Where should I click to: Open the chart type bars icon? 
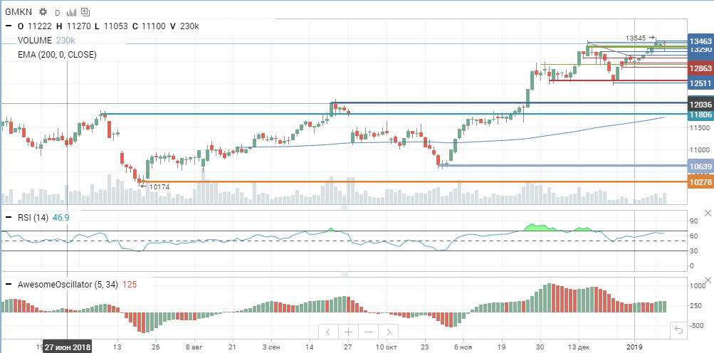coord(71,13)
